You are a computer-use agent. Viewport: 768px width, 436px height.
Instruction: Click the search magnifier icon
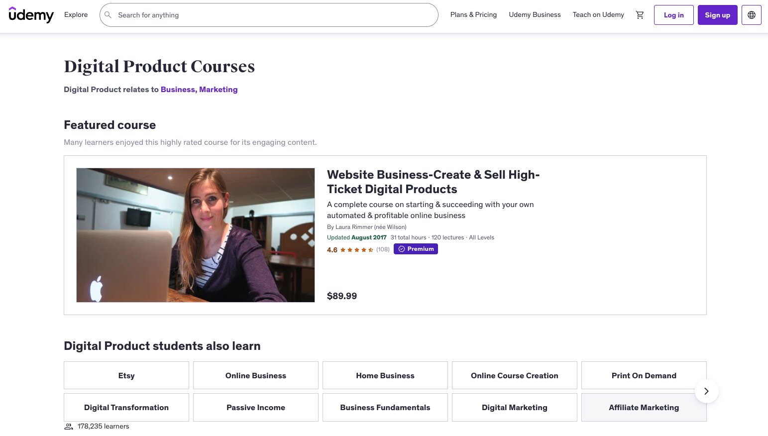tap(108, 15)
